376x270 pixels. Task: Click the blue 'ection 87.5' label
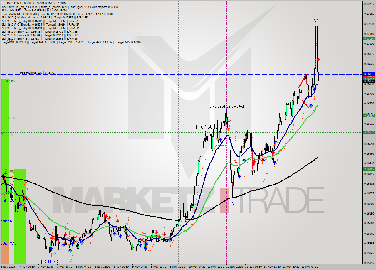tap(8, 244)
